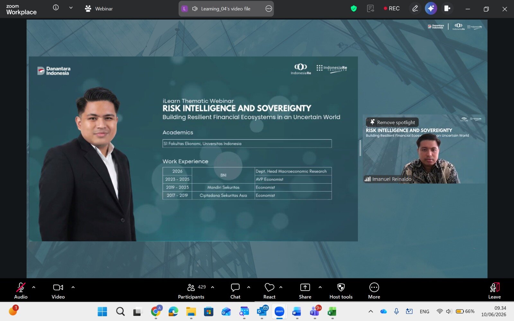Open Host tools shield menu
The width and height of the screenshot is (514, 321).
click(341, 291)
